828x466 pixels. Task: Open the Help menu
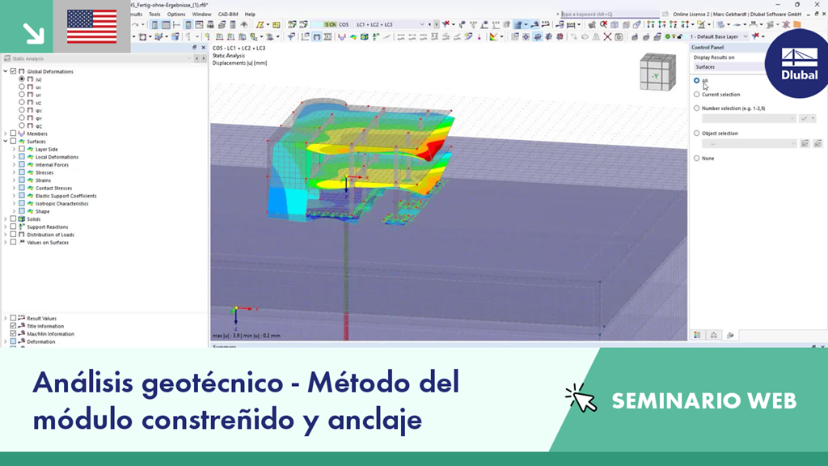[x=250, y=14]
